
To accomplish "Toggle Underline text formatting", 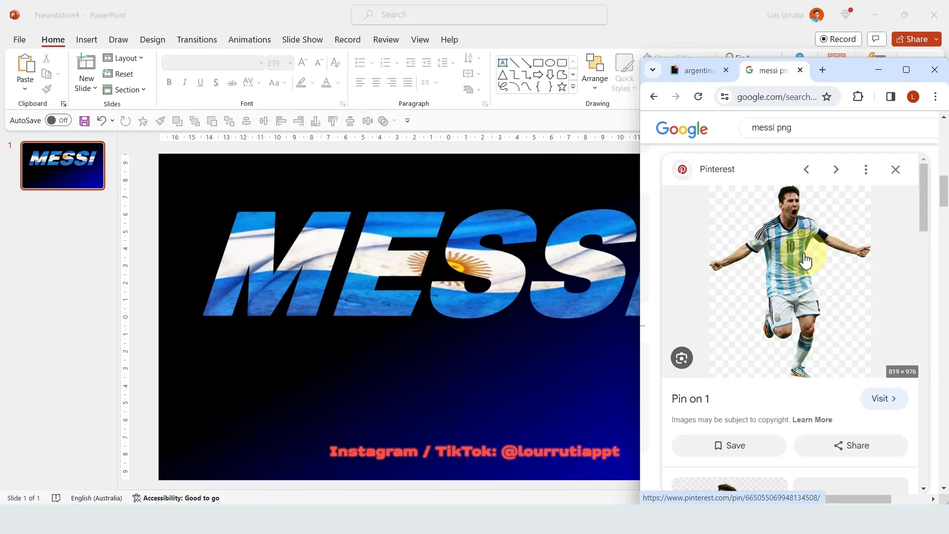I will click(x=200, y=83).
